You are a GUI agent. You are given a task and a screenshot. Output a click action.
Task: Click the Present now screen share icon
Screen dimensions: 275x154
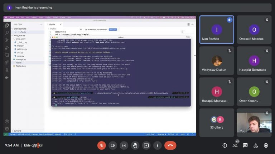pos(146,145)
